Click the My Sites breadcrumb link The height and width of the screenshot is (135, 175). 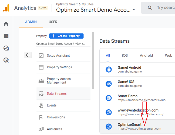(87, 4)
